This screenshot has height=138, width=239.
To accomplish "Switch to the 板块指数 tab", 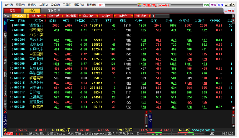I will (71, 16).
